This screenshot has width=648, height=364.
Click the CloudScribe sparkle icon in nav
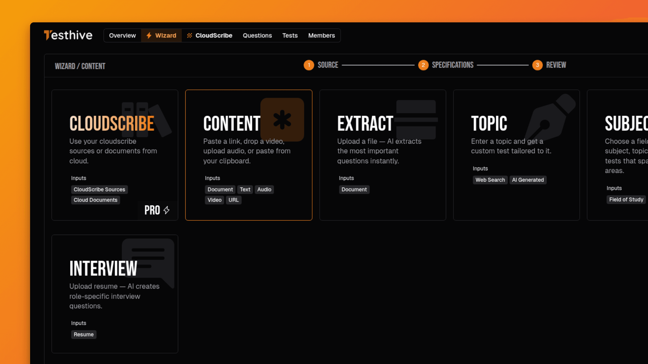190,35
